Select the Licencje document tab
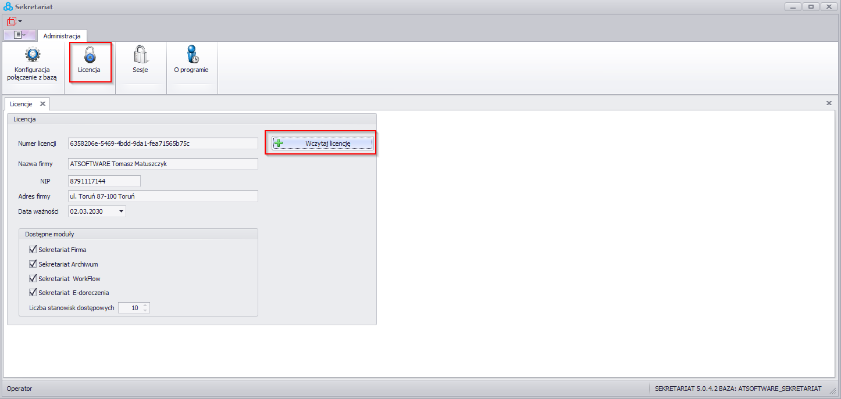The image size is (841, 399). [x=22, y=104]
